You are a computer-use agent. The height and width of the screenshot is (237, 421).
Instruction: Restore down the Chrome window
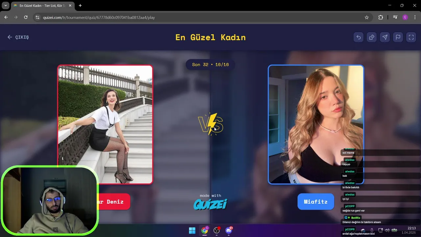point(402,6)
